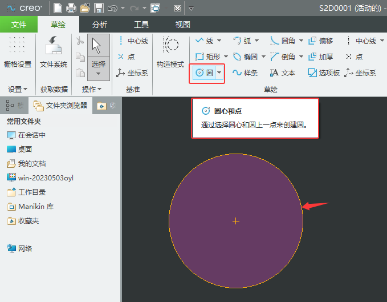Open the 选项板 palette tool
387x302 pixels.
coord(324,73)
